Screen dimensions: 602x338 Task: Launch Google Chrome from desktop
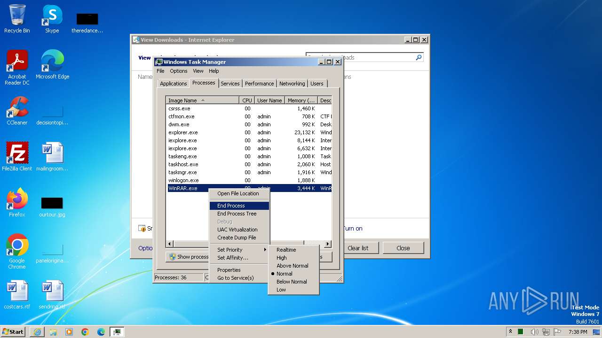(17, 252)
